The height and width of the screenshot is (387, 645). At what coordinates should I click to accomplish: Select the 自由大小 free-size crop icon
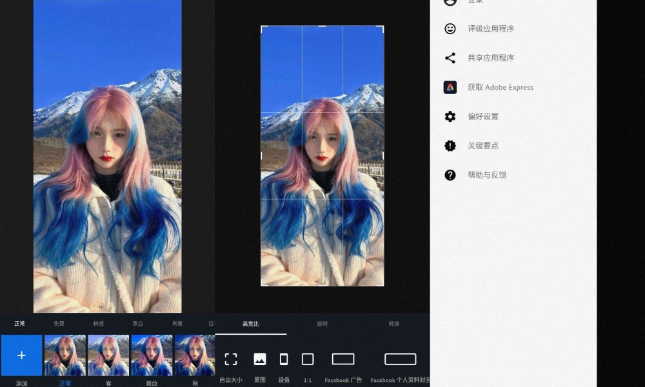point(231,359)
